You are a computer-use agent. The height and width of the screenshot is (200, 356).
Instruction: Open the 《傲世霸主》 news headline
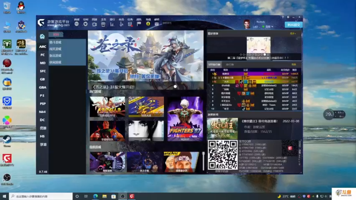pyautogui.click(x=259, y=121)
